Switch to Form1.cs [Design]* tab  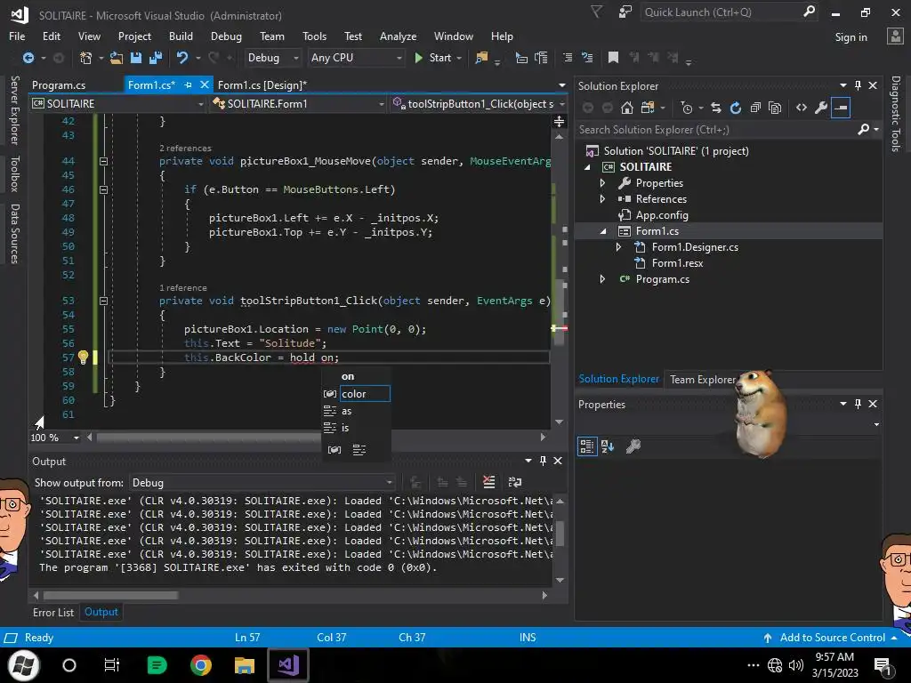pyautogui.click(x=262, y=85)
